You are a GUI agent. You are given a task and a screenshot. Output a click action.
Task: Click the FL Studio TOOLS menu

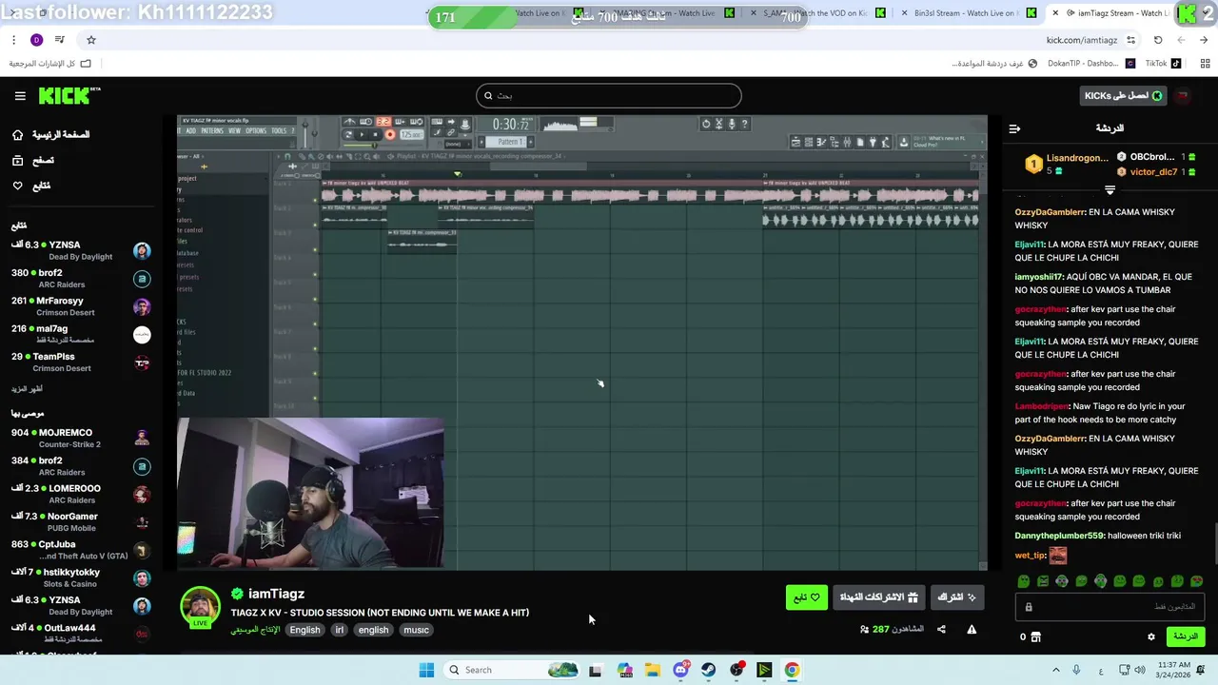[279, 131]
